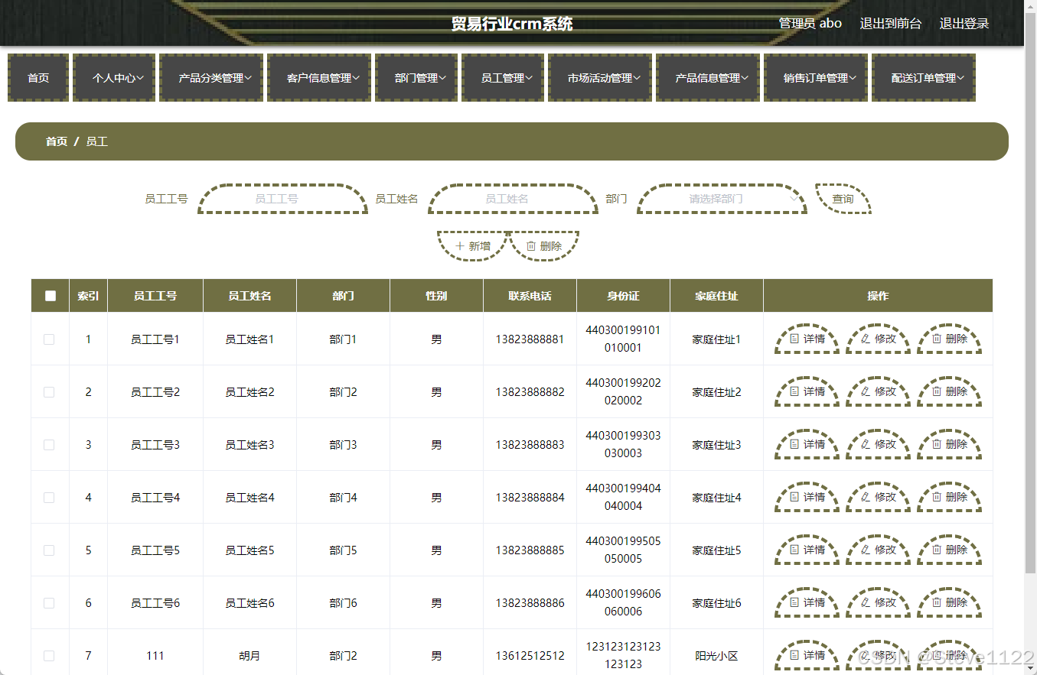Check the select-all checkbox in table header
The width and height of the screenshot is (1037, 675).
point(49,295)
